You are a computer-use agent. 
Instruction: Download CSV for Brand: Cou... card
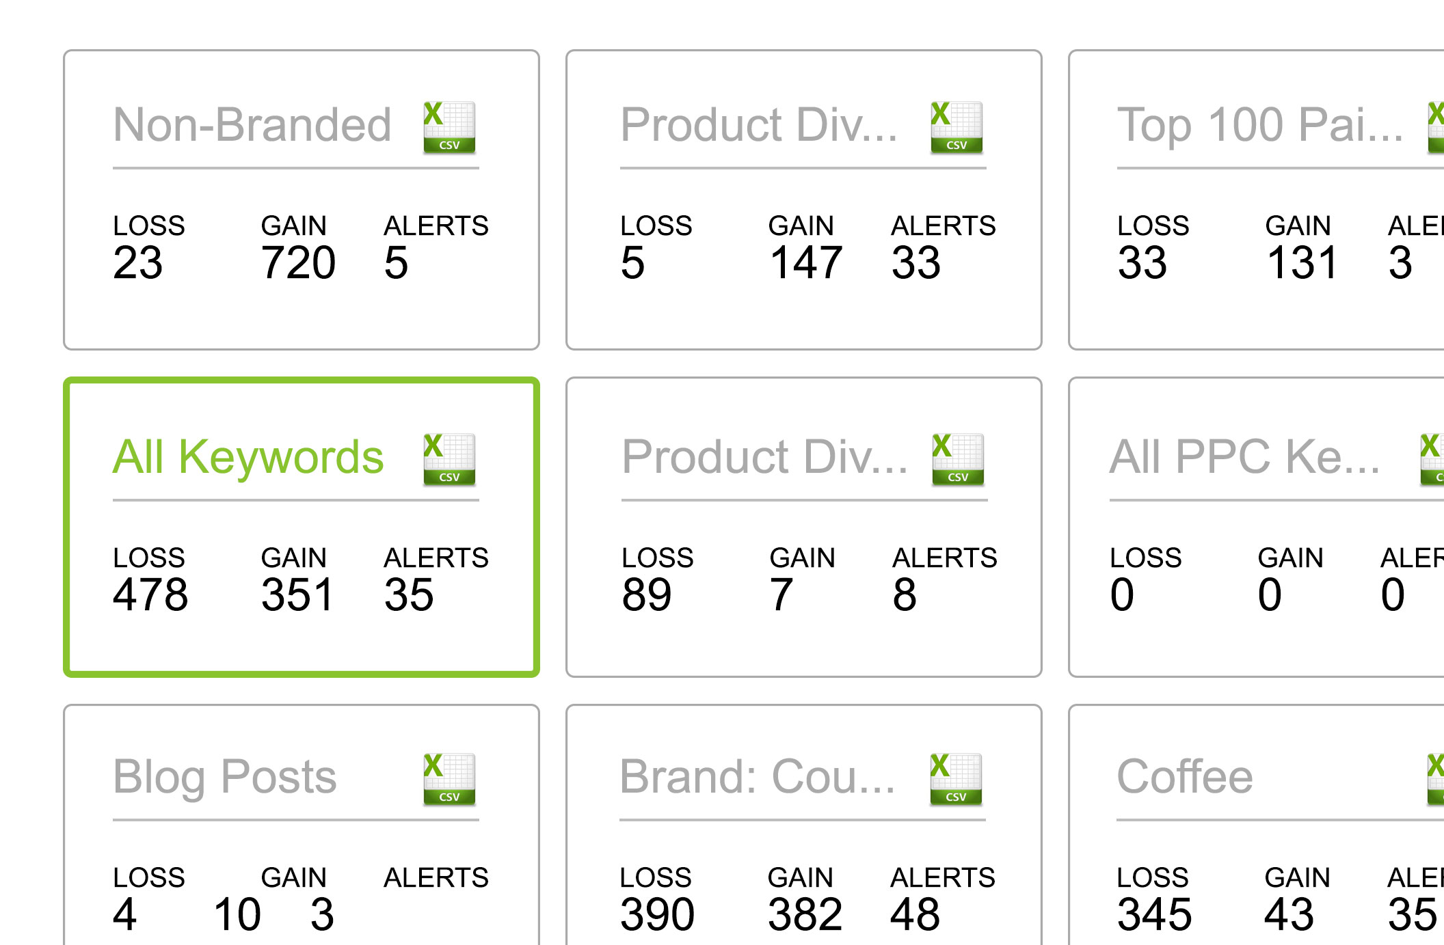click(956, 779)
